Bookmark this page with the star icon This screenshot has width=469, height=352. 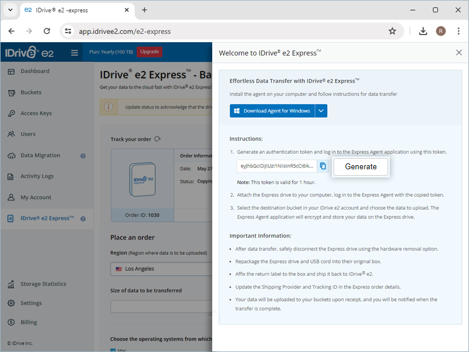(x=392, y=31)
